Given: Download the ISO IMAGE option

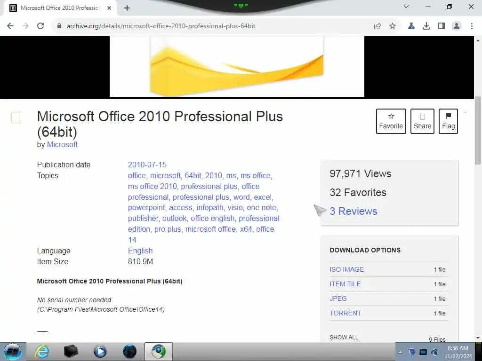Looking at the screenshot, I should (346, 269).
